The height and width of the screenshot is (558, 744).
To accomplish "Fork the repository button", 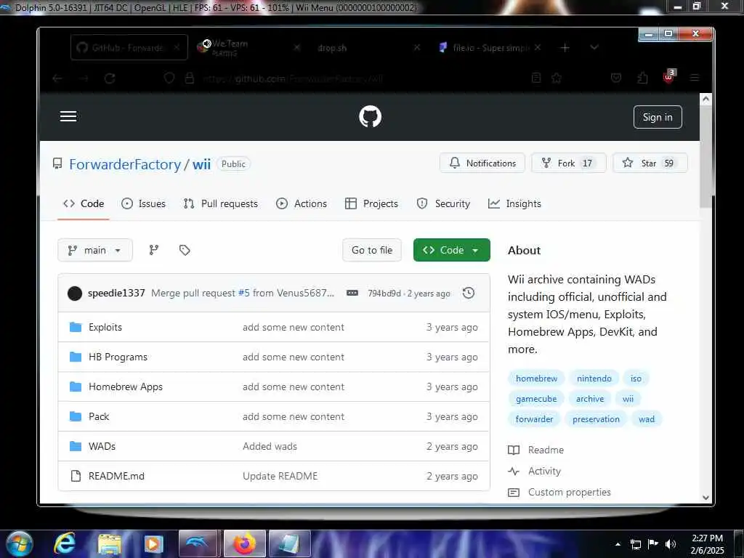I will pos(569,163).
